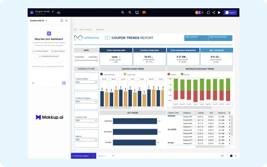This screenshot has width=267, height=167.
Task: Open AI chat history clock icon
Action: 62,21
